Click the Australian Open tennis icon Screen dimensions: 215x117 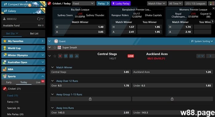pos(5,62)
